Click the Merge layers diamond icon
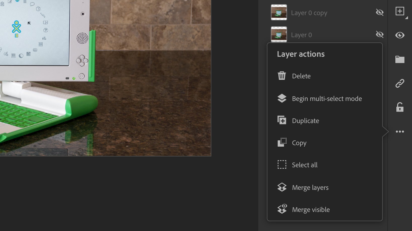412x231 pixels. click(x=282, y=187)
